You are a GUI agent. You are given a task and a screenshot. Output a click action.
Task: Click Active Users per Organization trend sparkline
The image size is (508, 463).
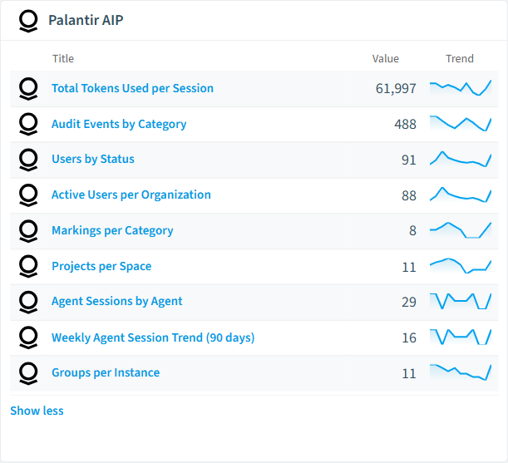[x=461, y=195]
